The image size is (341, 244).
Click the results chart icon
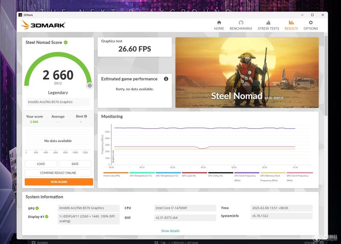(x=291, y=23)
